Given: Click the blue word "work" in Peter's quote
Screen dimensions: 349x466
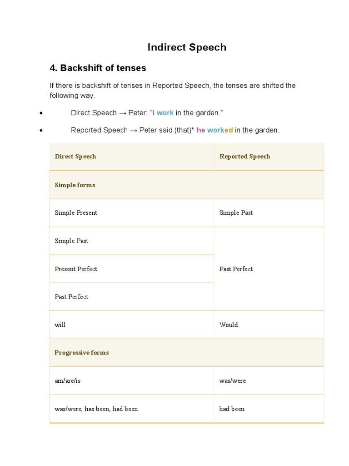Looking at the screenshot, I should [165, 113].
